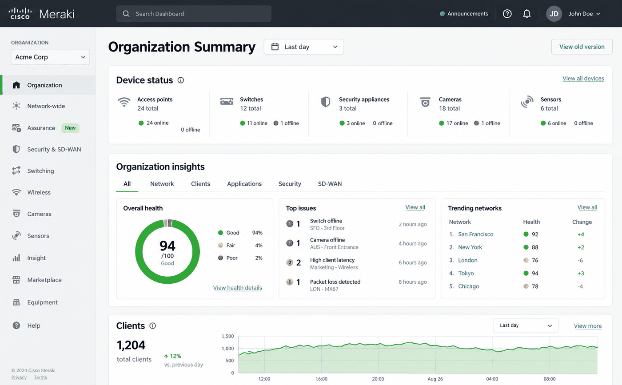622x385 pixels.
Task: Click the Privacy footer link
Action: (19, 377)
